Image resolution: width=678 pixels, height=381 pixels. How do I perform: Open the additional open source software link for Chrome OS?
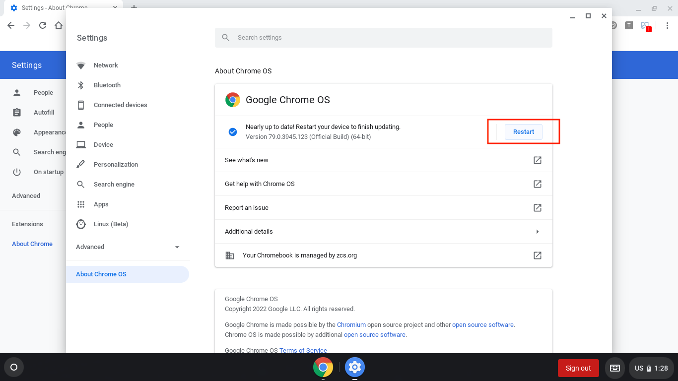point(375,335)
